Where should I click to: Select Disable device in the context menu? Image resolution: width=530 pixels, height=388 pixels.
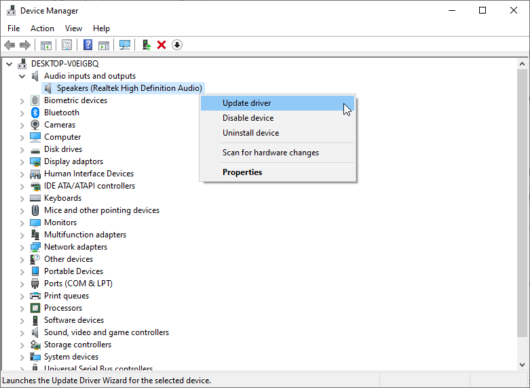[248, 118]
